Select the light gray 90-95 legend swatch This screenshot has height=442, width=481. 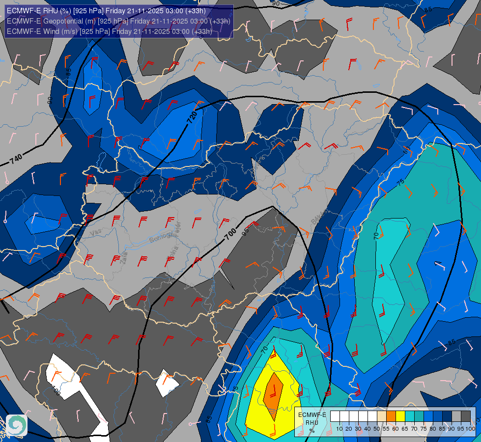click(x=456, y=416)
